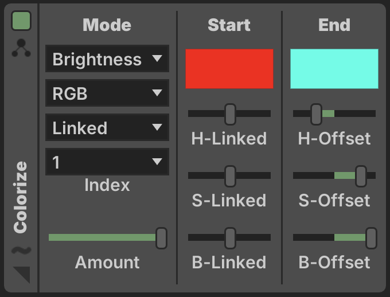Click the arrow on the Brightness dropdown
This screenshot has height=297, width=390.
pyautogui.click(x=157, y=58)
